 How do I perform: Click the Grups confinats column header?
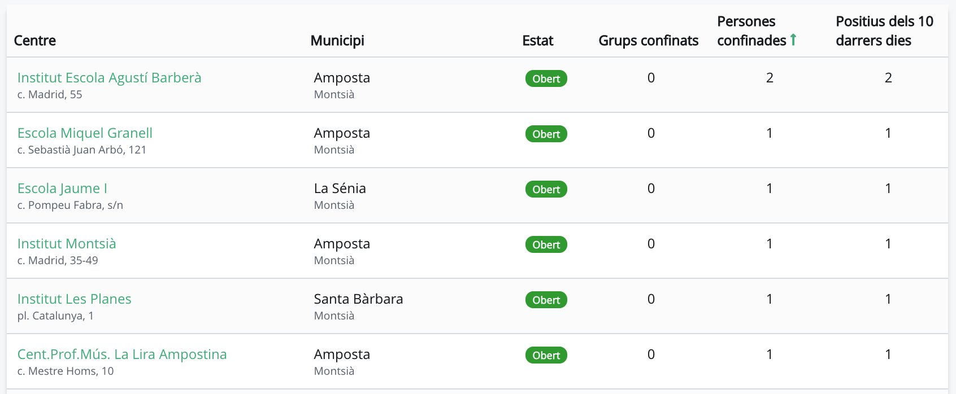pyautogui.click(x=649, y=41)
